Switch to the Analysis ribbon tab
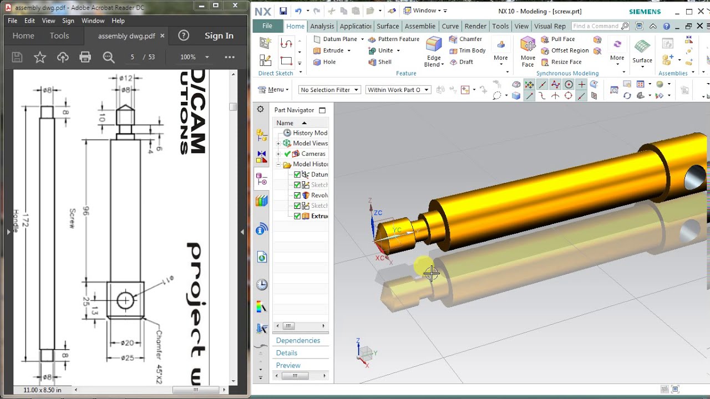 322,26
